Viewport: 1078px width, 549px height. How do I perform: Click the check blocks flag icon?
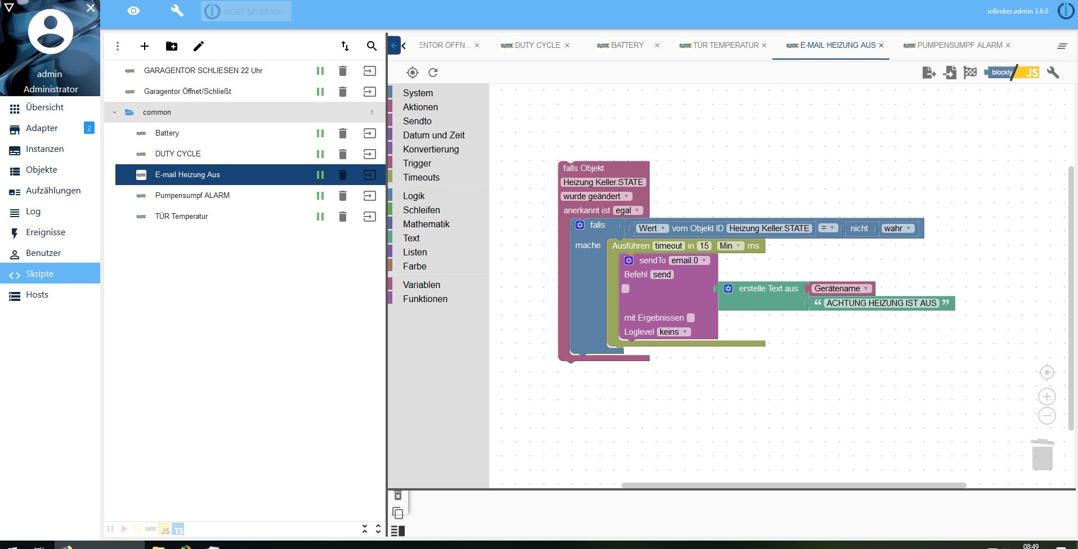coord(970,73)
